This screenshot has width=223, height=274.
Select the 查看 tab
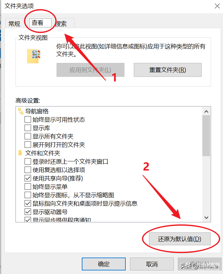click(40, 23)
